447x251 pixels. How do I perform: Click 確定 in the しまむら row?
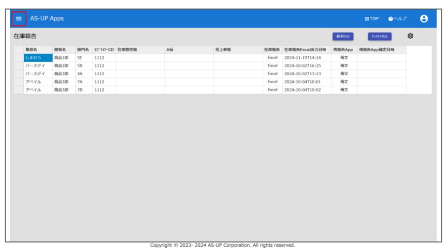coord(344,58)
